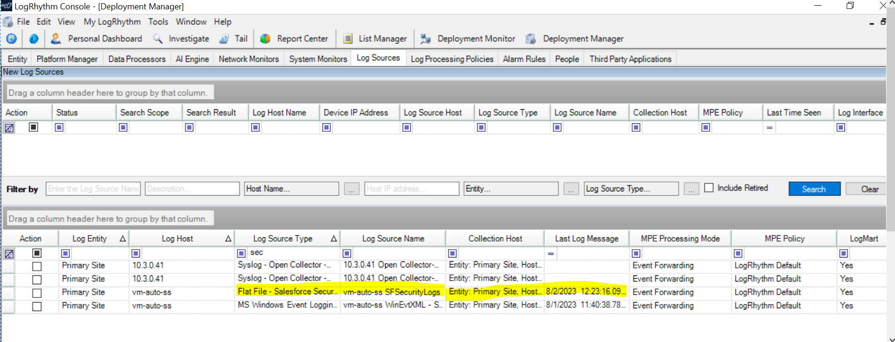
Task: Open Investigate with the magnifier icon
Action: [158, 39]
